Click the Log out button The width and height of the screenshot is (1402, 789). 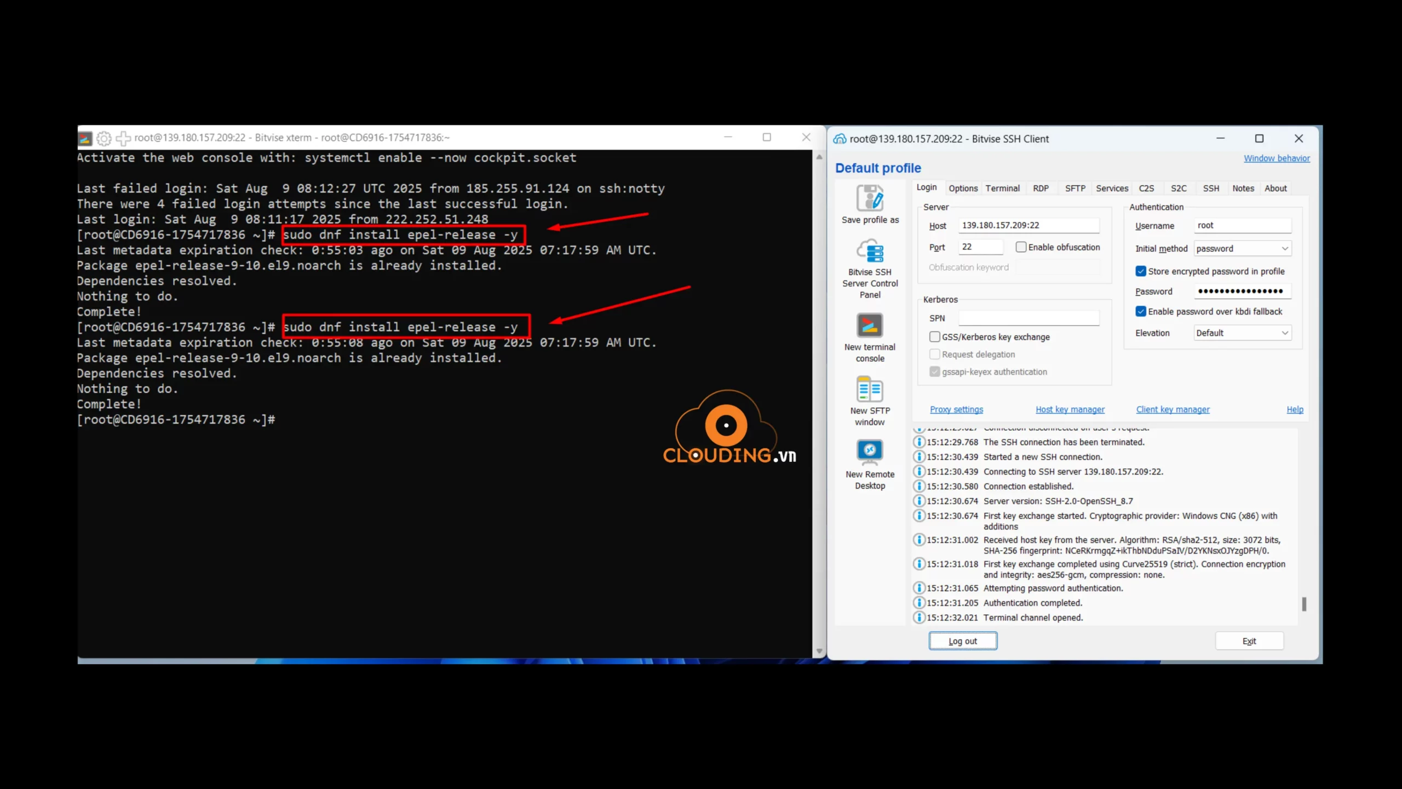click(963, 641)
